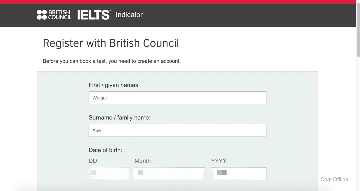
Task: Open the IELTS logo in the header
Action: pos(94,15)
